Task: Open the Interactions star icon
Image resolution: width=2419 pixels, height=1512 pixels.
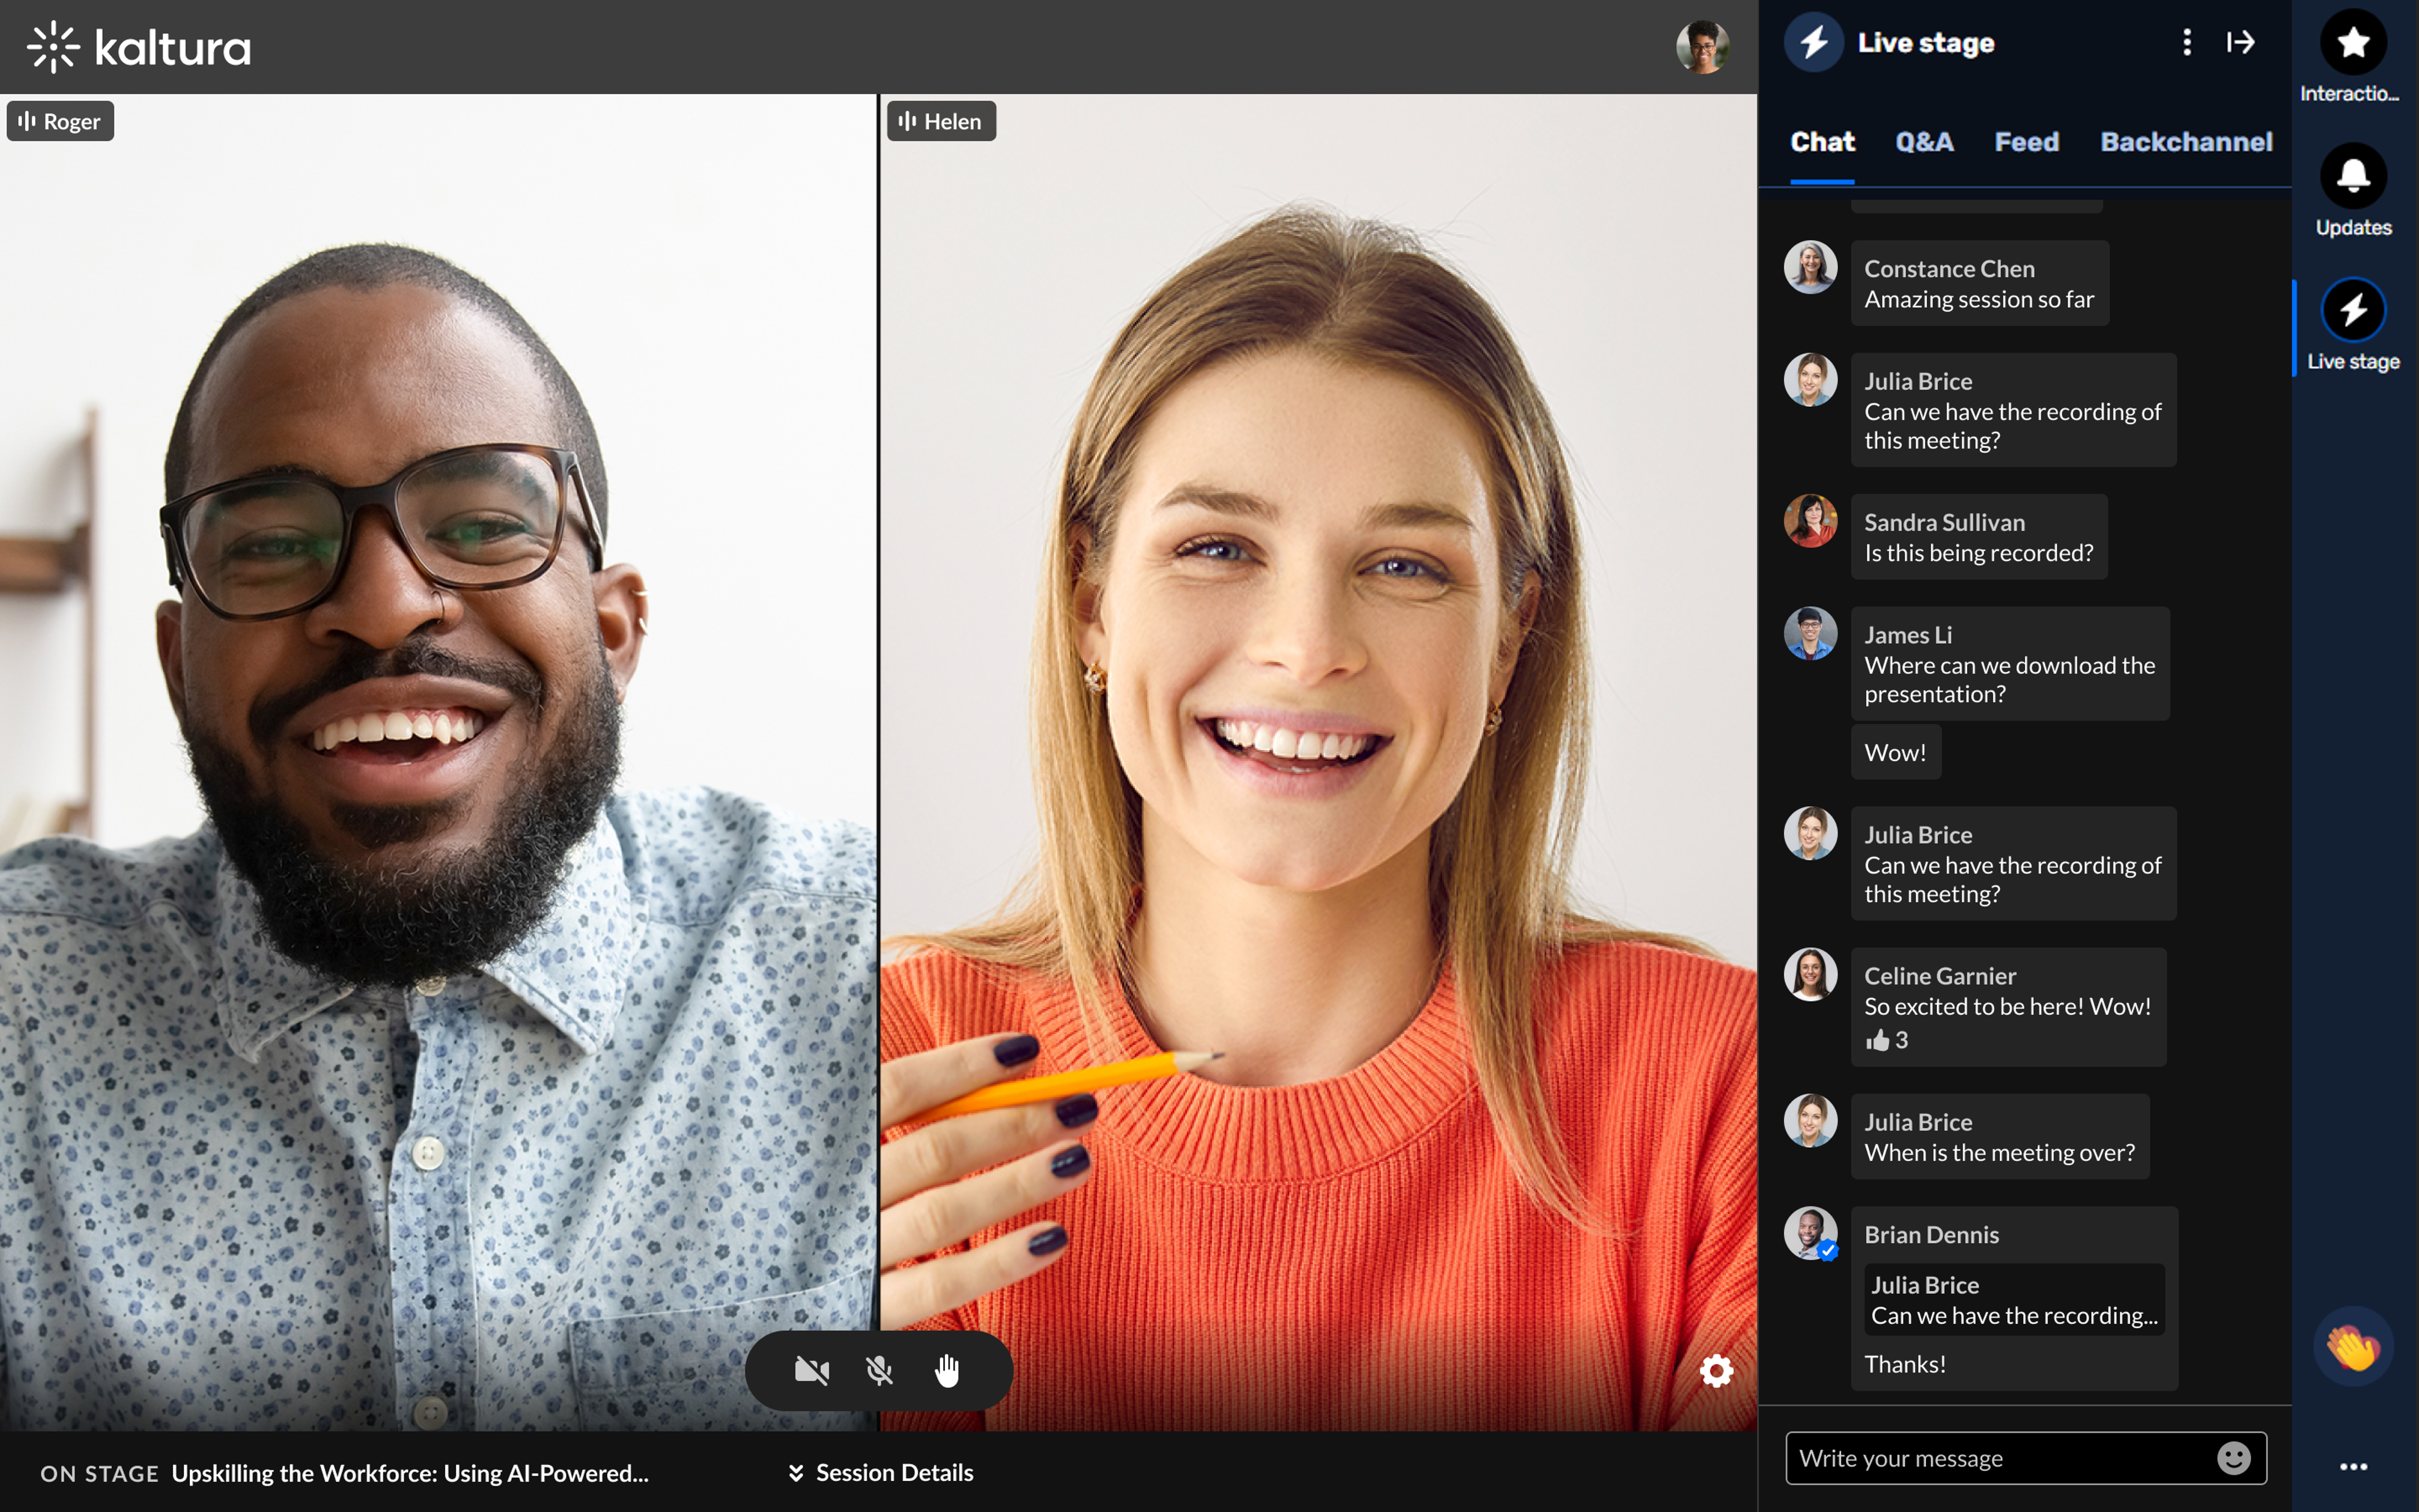Action: click(2353, 43)
